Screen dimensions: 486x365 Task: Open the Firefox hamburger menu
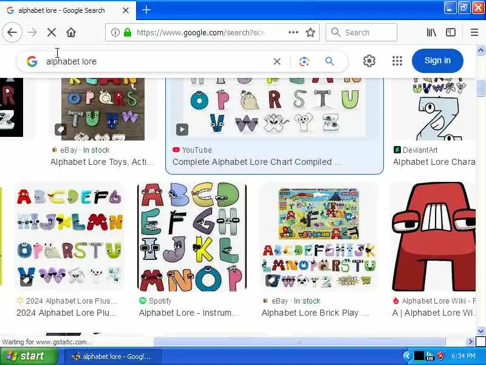474,32
